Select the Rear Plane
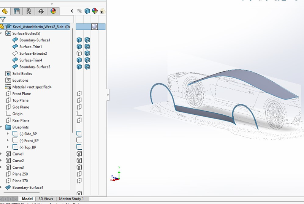This screenshot has height=204, width=304. (x=21, y=120)
